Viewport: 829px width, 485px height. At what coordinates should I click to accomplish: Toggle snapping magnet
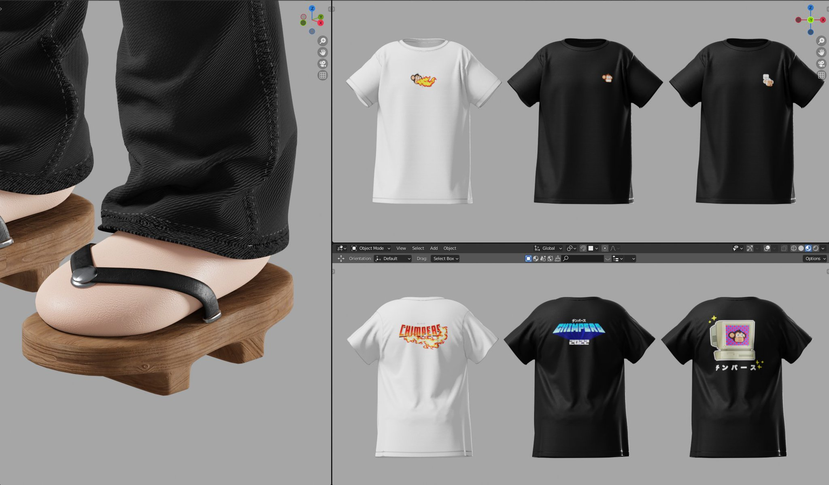[x=583, y=248]
